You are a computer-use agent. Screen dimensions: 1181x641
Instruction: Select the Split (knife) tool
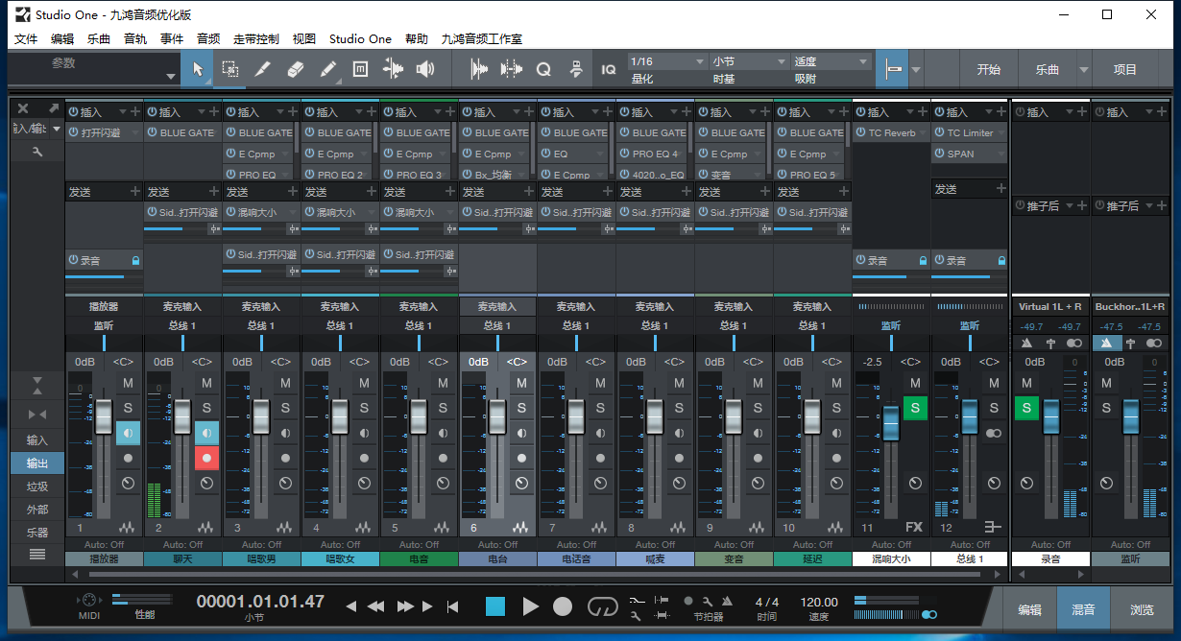[262, 69]
